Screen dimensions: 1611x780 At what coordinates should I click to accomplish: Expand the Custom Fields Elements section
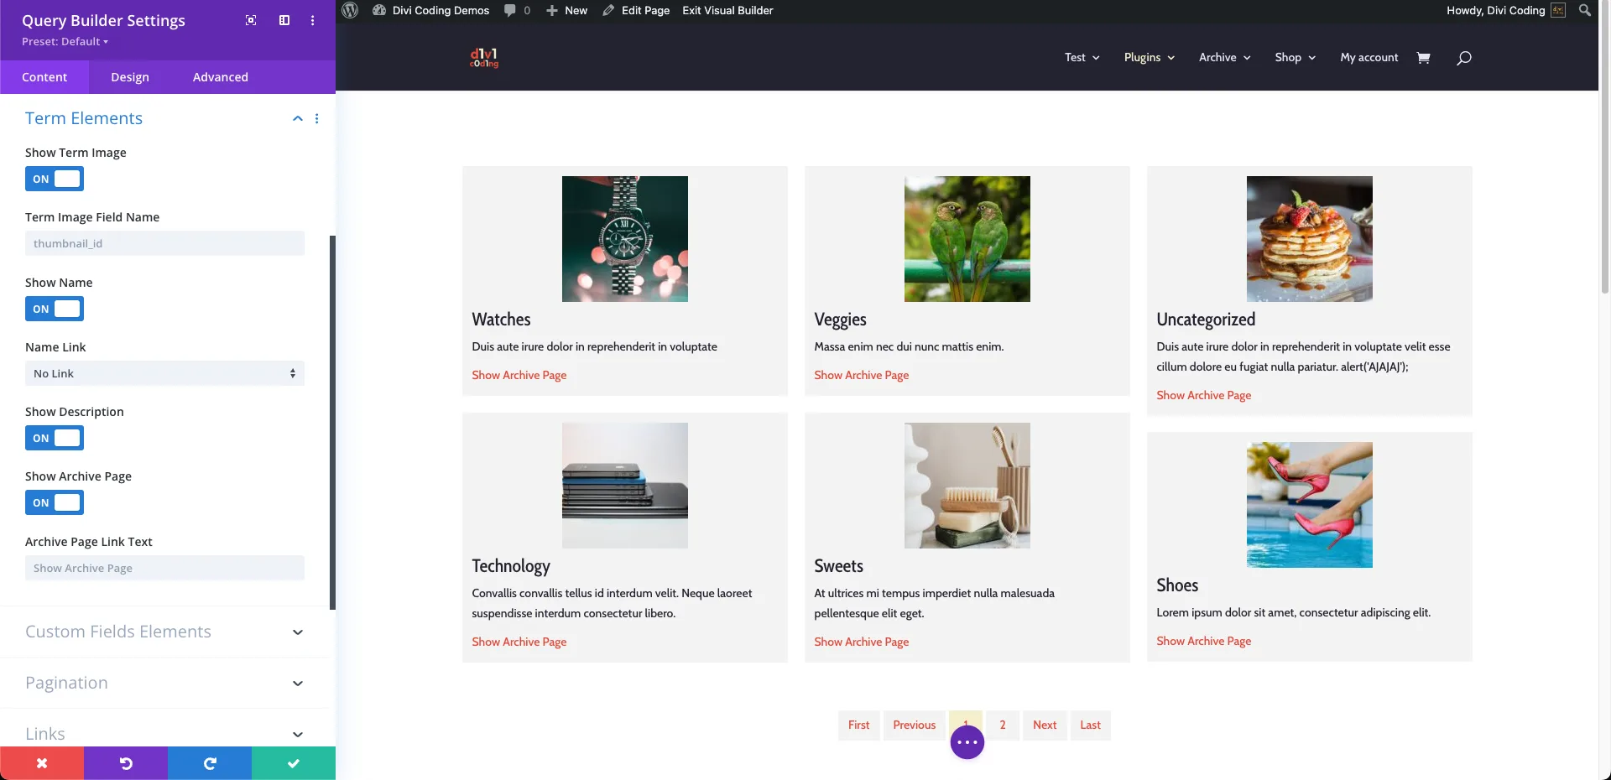164,632
